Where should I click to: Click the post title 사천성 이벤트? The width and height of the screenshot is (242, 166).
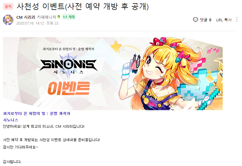[41, 6]
